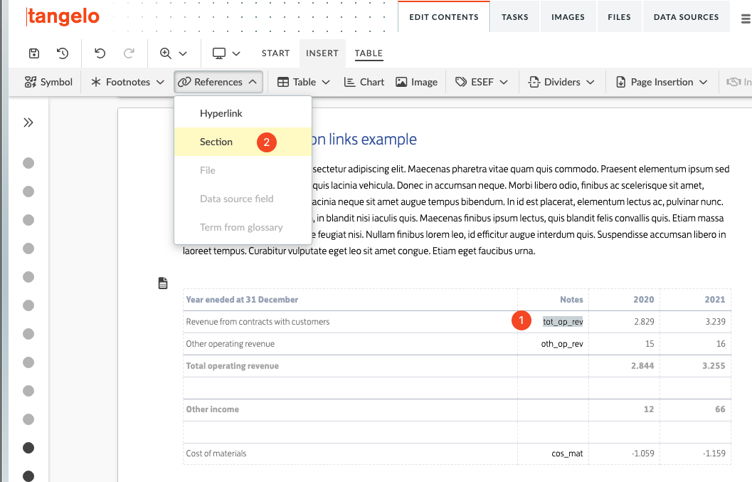Open the Table insert dropdown
Screen dimensions: 752x482
[x=304, y=82]
